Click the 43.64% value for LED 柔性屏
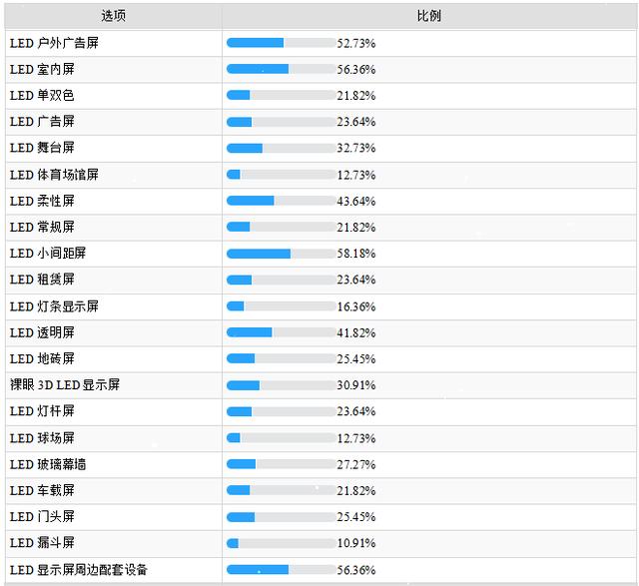Screen dimensions: 639x586 pos(356,201)
